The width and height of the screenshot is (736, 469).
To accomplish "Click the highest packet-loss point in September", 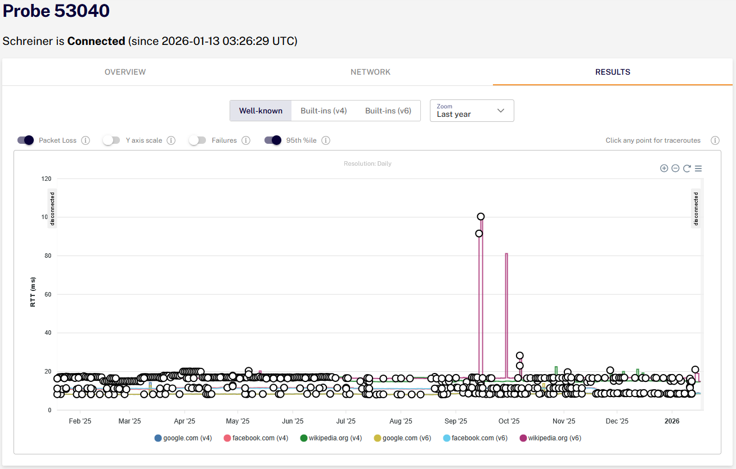I will click(481, 217).
